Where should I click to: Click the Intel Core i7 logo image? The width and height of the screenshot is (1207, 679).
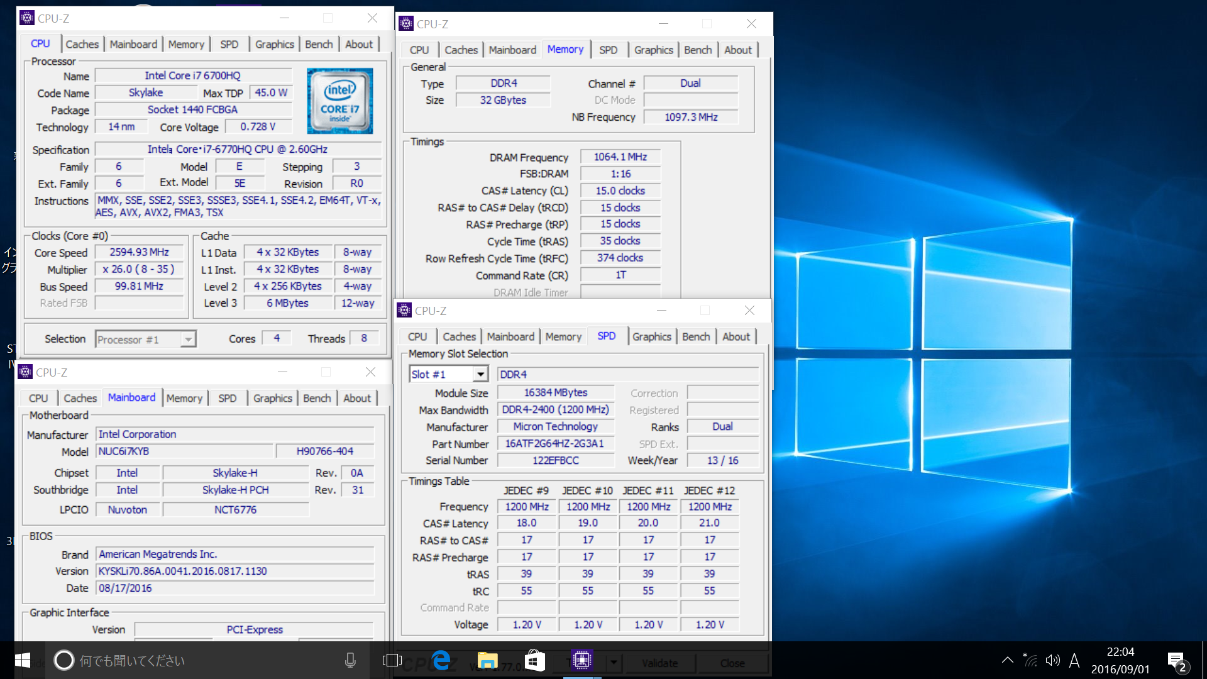click(339, 101)
